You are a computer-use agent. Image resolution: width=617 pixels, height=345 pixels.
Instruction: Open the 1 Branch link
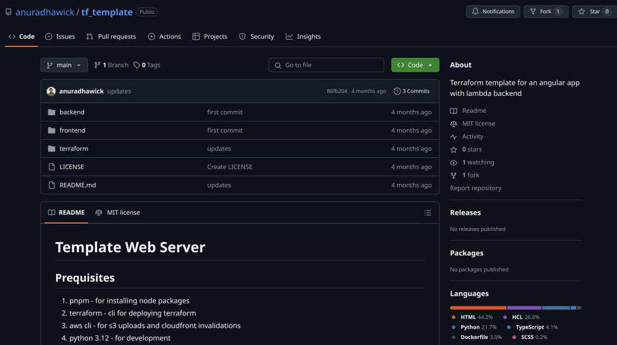click(112, 65)
